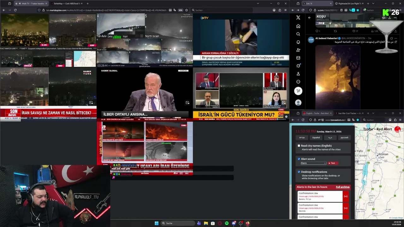Open new tab in Multi TV window
This screenshot has height=227, width=404.
[x=87, y=3]
